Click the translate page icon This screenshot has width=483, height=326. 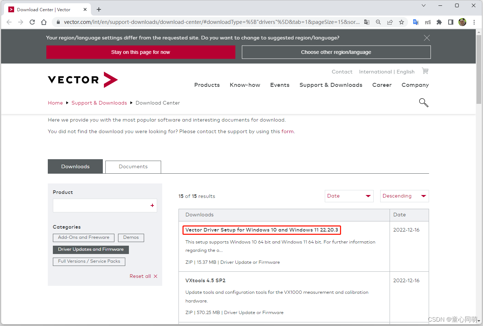click(x=367, y=22)
